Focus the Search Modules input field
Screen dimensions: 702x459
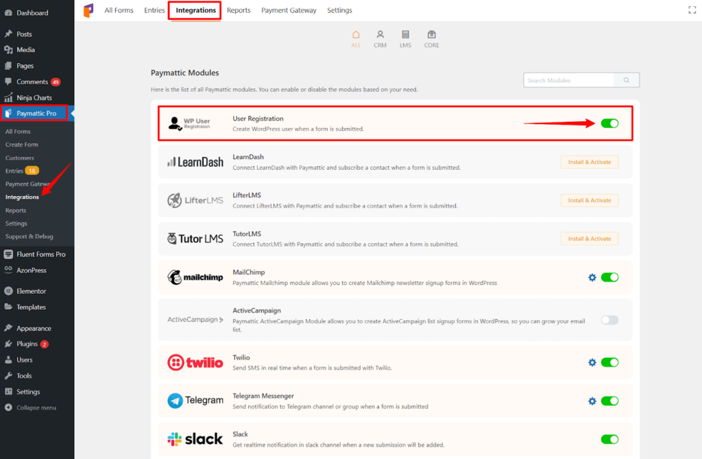pos(569,80)
